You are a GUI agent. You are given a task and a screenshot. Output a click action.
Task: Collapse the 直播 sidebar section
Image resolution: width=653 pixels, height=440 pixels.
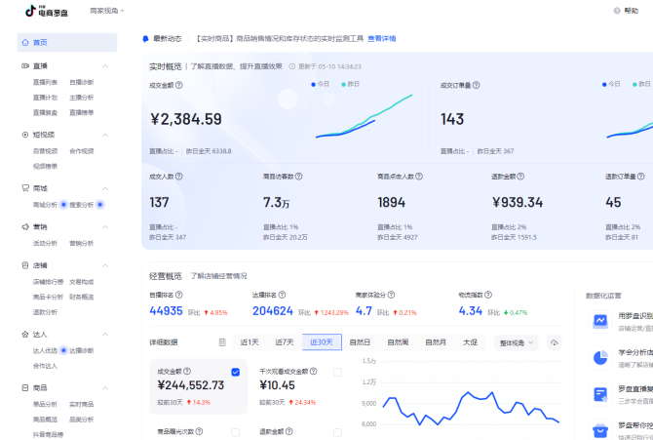point(105,66)
